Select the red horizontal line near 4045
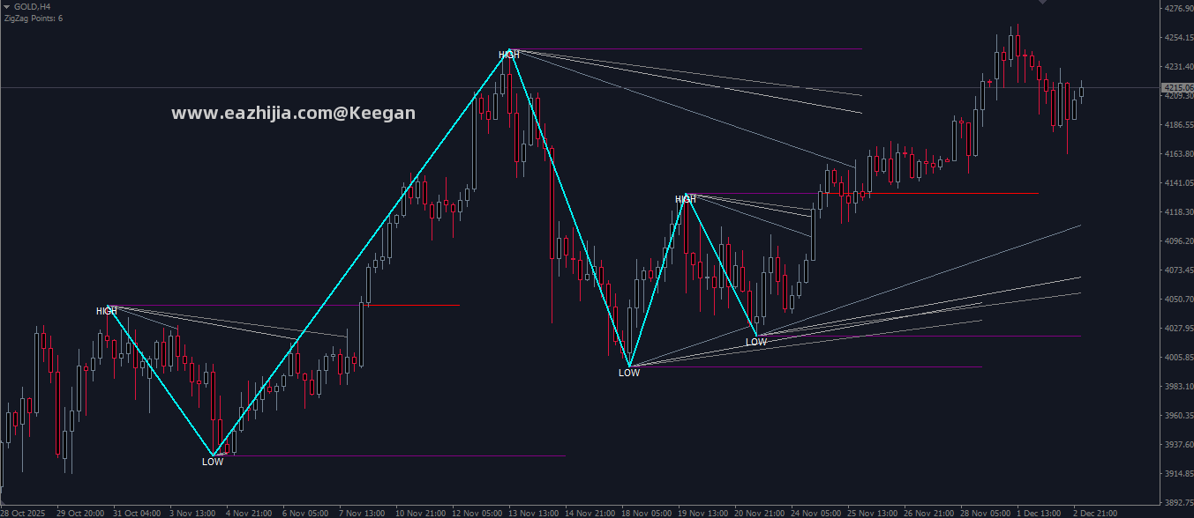1194x518 pixels. click(412, 305)
